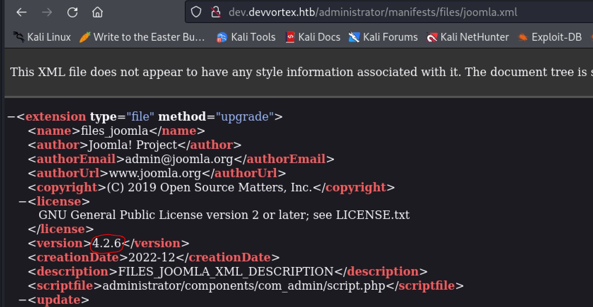Click the insecure connection padlock icon
Image resolution: width=593 pixels, height=307 pixels.
pos(216,12)
